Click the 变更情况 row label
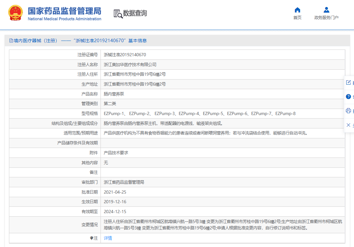This screenshot has height=247, width=354. coord(90,225)
